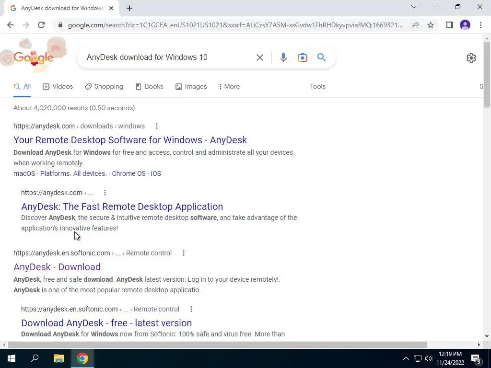Open options for second softonic result
The width and height of the screenshot is (491, 368).
pyautogui.click(x=191, y=309)
